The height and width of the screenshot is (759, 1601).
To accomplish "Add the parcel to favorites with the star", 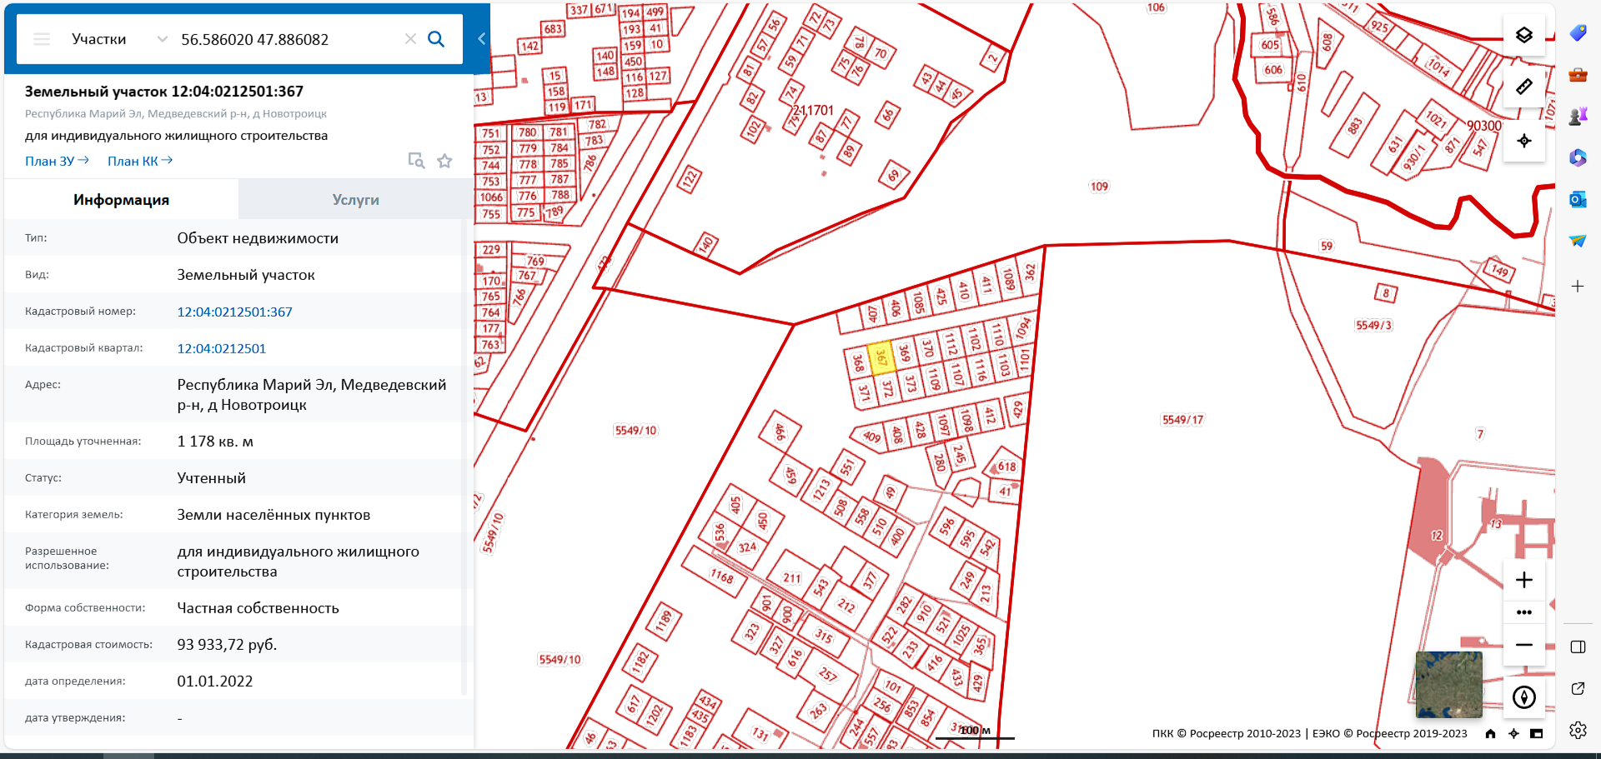I will coord(445,160).
